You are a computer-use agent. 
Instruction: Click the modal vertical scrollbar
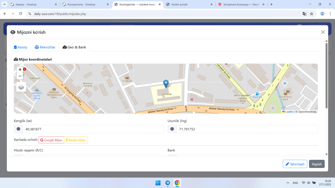tap(326, 76)
